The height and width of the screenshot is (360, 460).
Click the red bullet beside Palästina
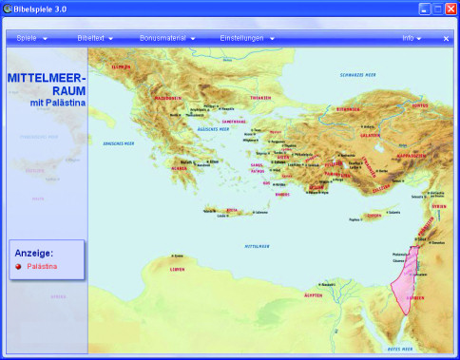tap(18, 267)
